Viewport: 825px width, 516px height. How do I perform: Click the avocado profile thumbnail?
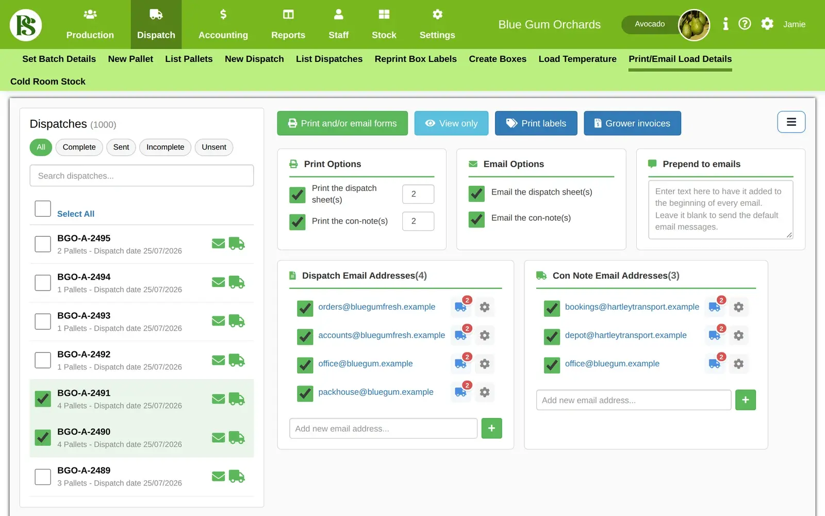(x=694, y=25)
